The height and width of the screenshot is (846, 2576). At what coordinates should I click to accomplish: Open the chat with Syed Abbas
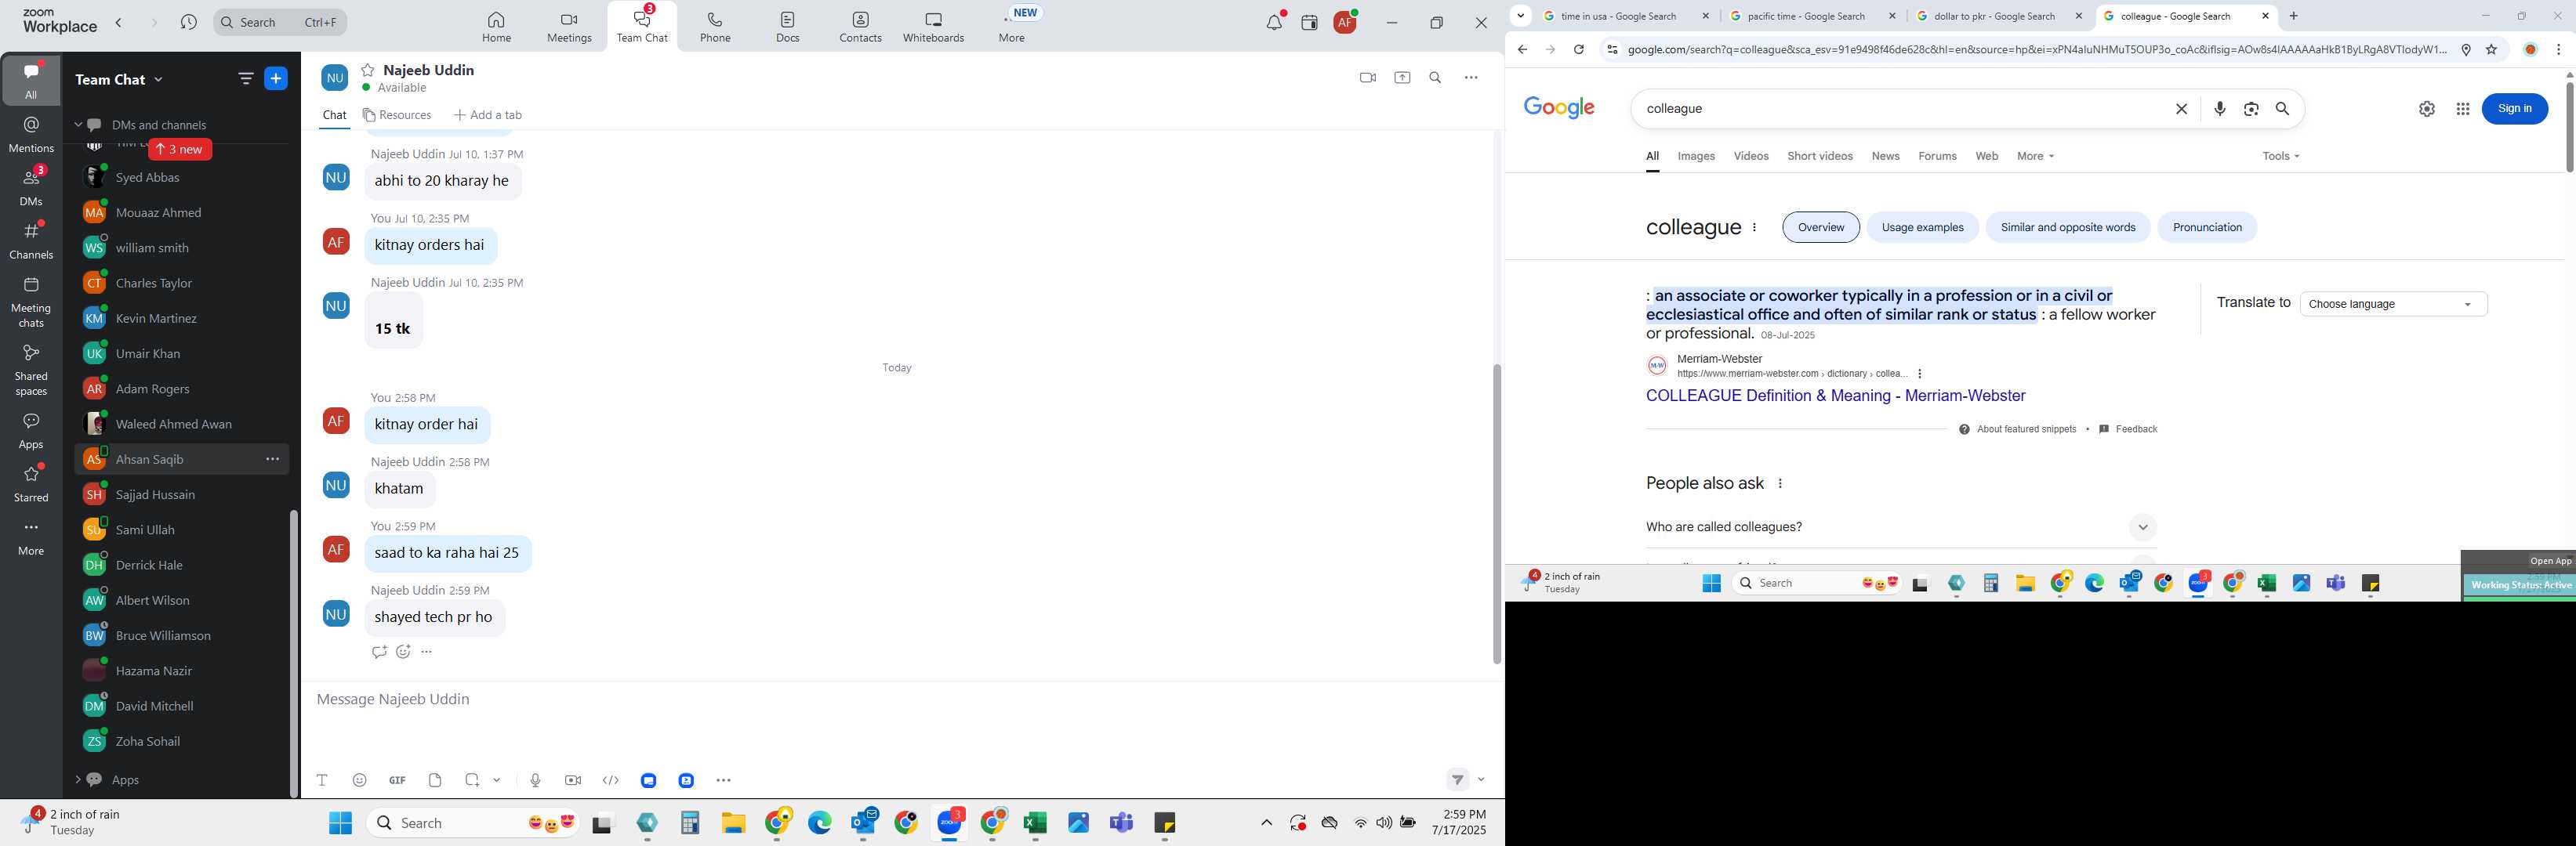coord(180,177)
